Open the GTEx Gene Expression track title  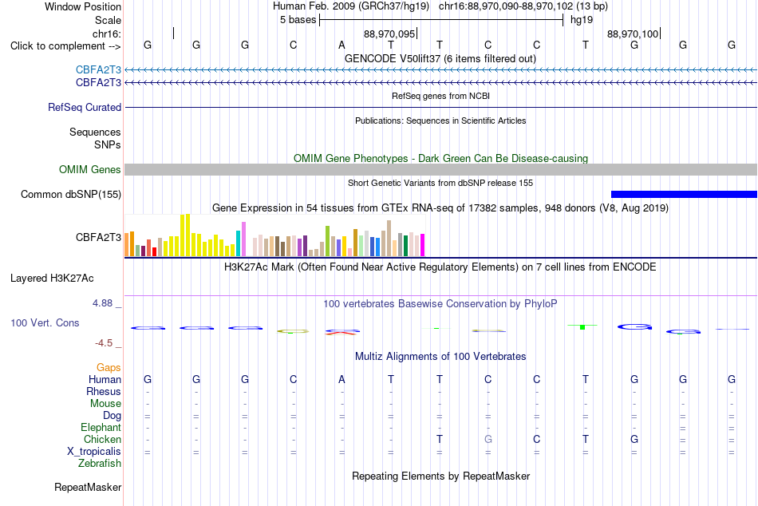[440, 208]
